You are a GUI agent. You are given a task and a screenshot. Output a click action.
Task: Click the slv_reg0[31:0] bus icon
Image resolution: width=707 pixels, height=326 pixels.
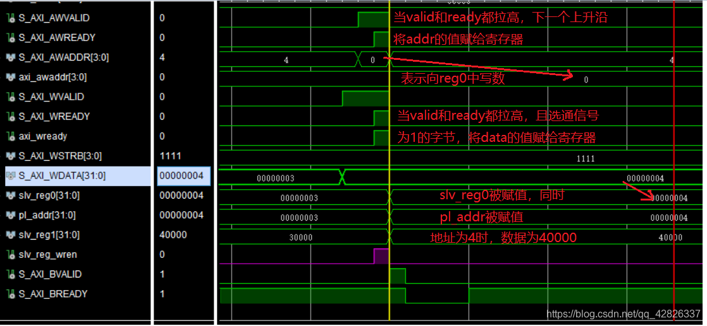(x=11, y=195)
